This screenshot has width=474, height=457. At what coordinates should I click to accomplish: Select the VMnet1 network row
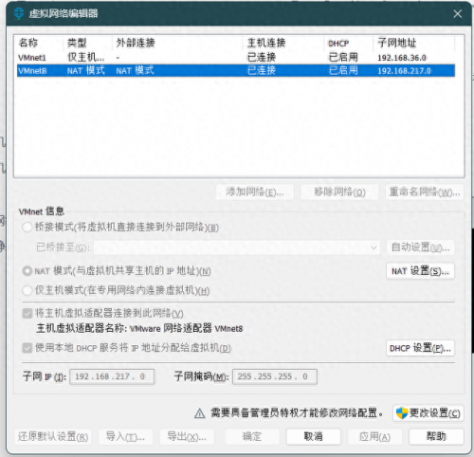(236, 58)
